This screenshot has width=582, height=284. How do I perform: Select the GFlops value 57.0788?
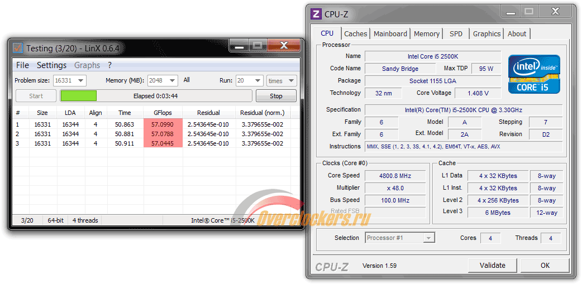click(163, 134)
